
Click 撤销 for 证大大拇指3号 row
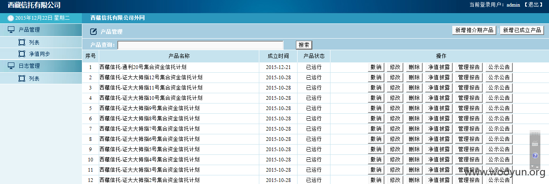point(376,170)
